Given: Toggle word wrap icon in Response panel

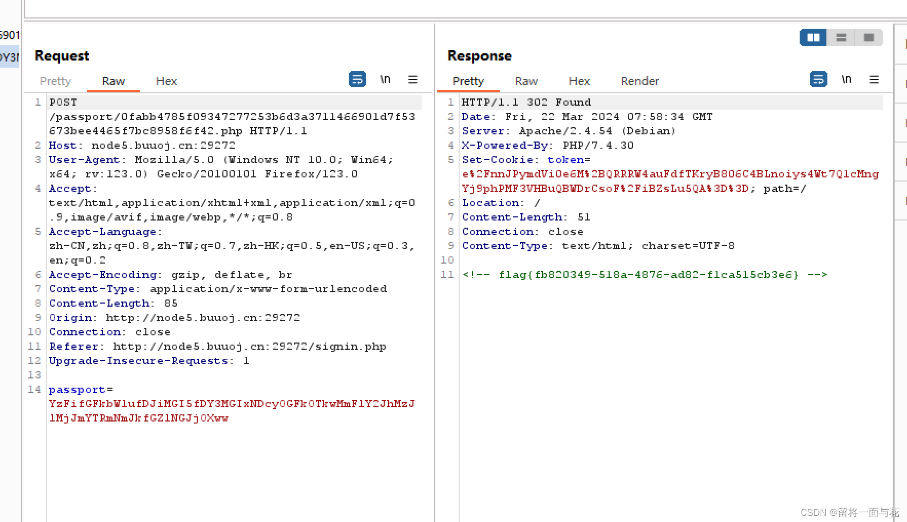Looking at the screenshot, I should pos(818,79).
